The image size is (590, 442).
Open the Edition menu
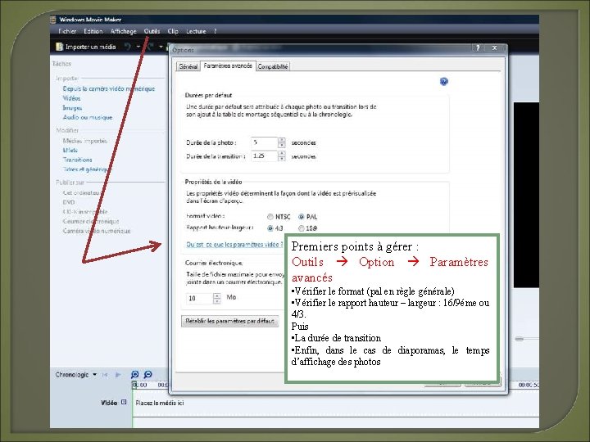[93, 31]
